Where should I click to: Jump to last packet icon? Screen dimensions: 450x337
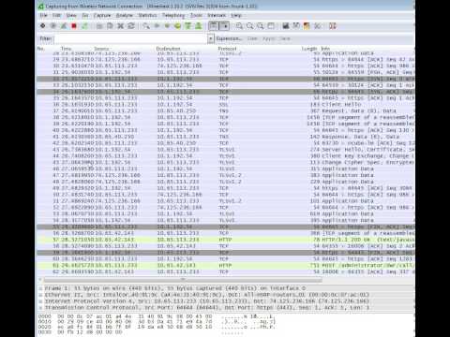(199, 26)
